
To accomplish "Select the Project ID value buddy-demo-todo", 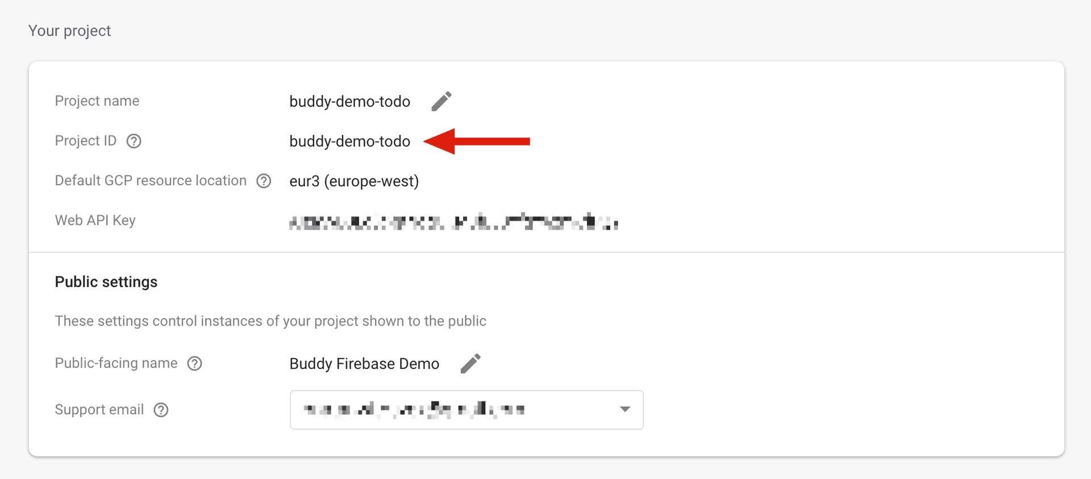I will (x=349, y=141).
